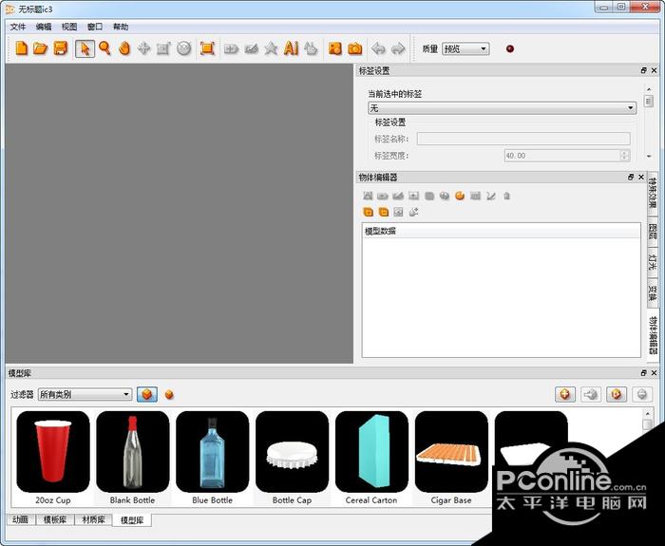Redo with the right arrow icon
This screenshot has height=546, width=665.
click(x=398, y=48)
